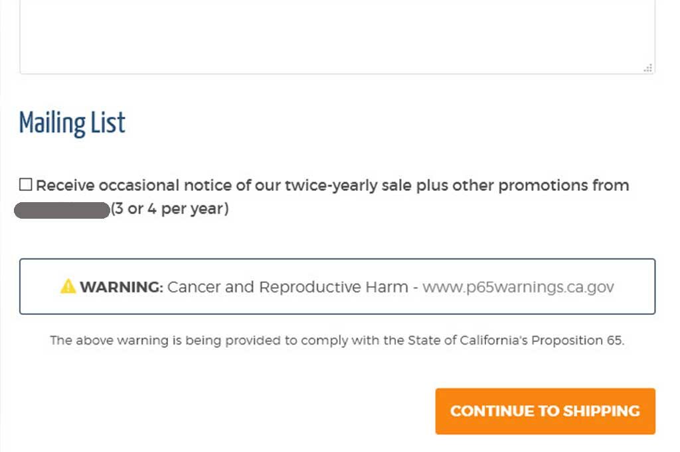Click the textarea resize grip handle
Image resolution: width=680 pixels, height=452 pixels.
click(x=648, y=68)
